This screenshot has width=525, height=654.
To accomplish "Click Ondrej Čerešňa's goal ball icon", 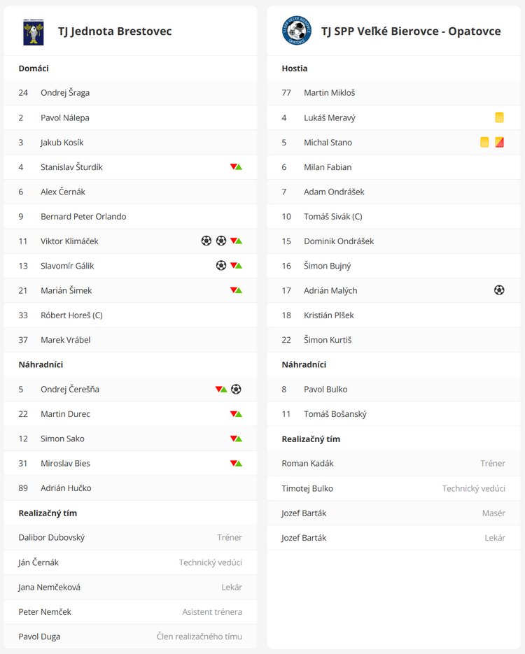I will (236, 390).
